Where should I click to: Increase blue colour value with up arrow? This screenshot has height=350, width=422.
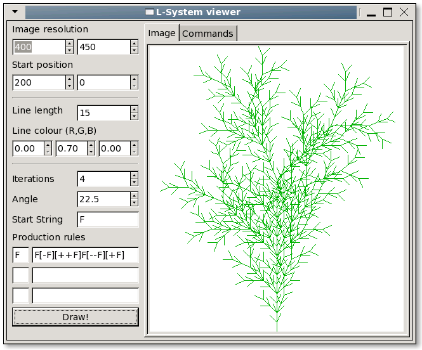(134, 145)
